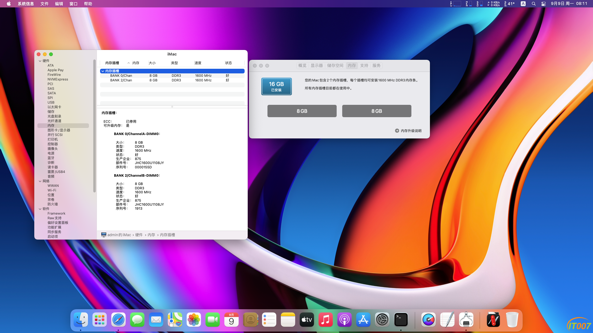Open Spotlight search in menu bar

click(533, 4)
